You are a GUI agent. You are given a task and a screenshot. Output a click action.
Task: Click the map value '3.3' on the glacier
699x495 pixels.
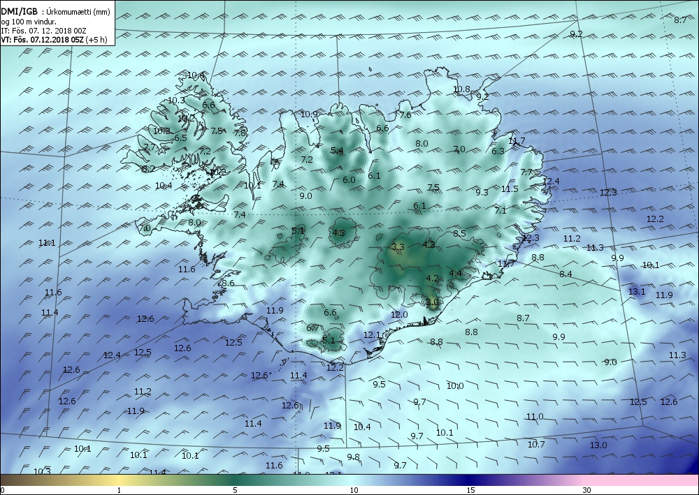[398, 246]
